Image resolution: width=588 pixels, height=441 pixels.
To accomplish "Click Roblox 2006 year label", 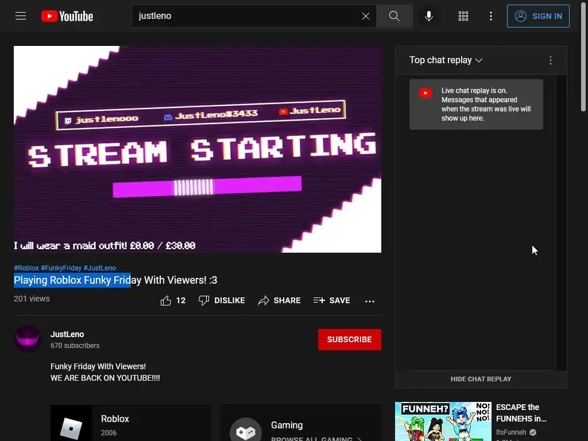I will (109, 433).
